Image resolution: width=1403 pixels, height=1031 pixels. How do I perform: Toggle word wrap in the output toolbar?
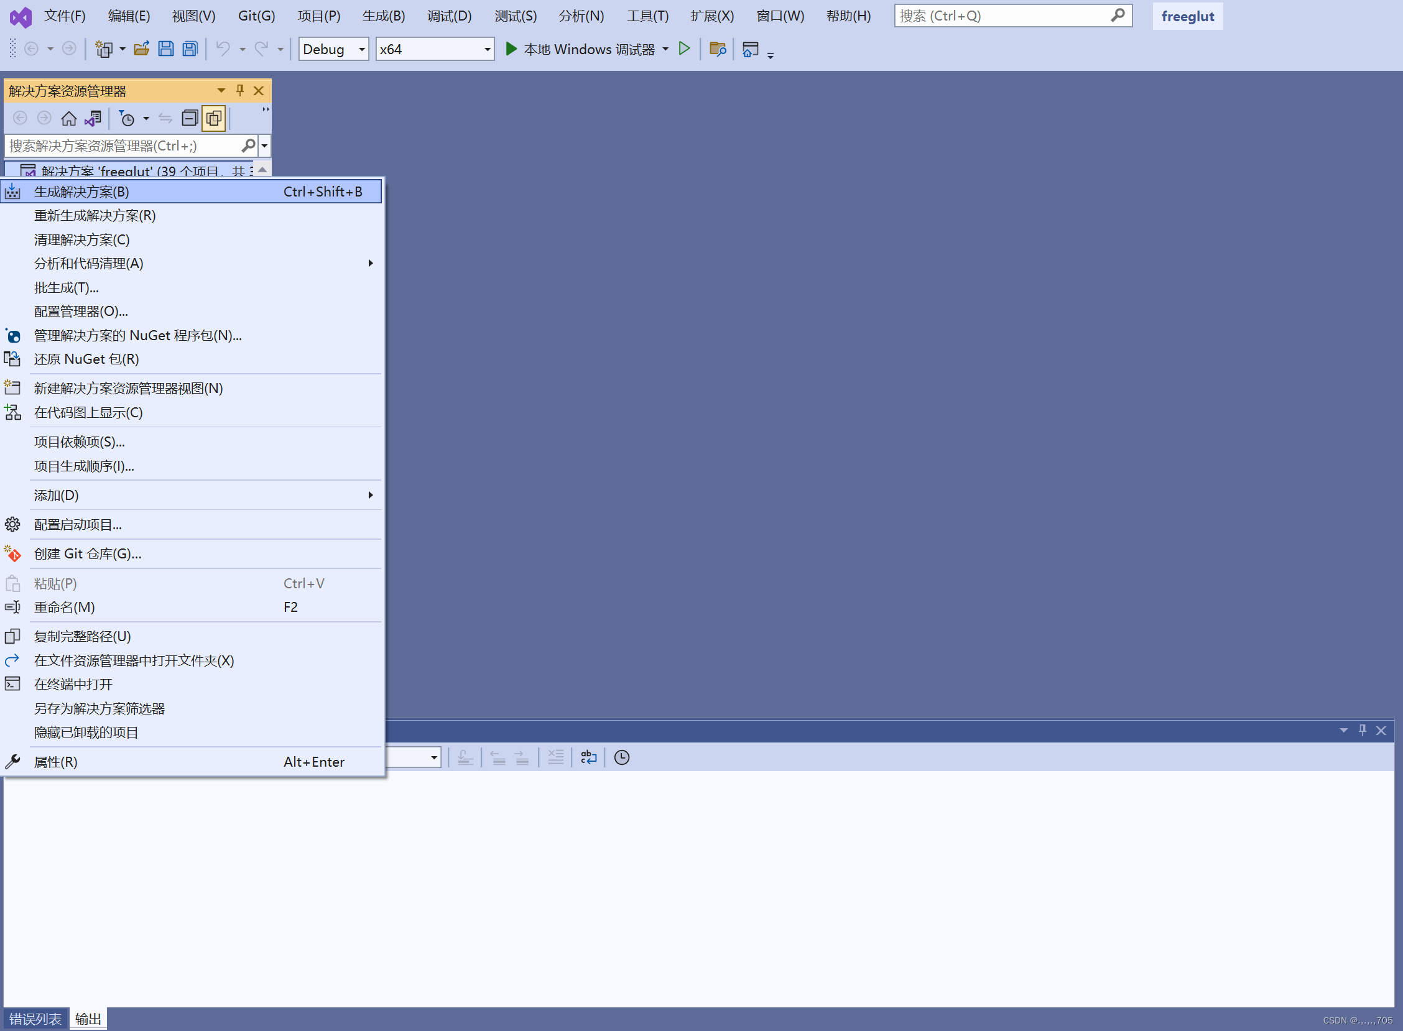[588, 757]
